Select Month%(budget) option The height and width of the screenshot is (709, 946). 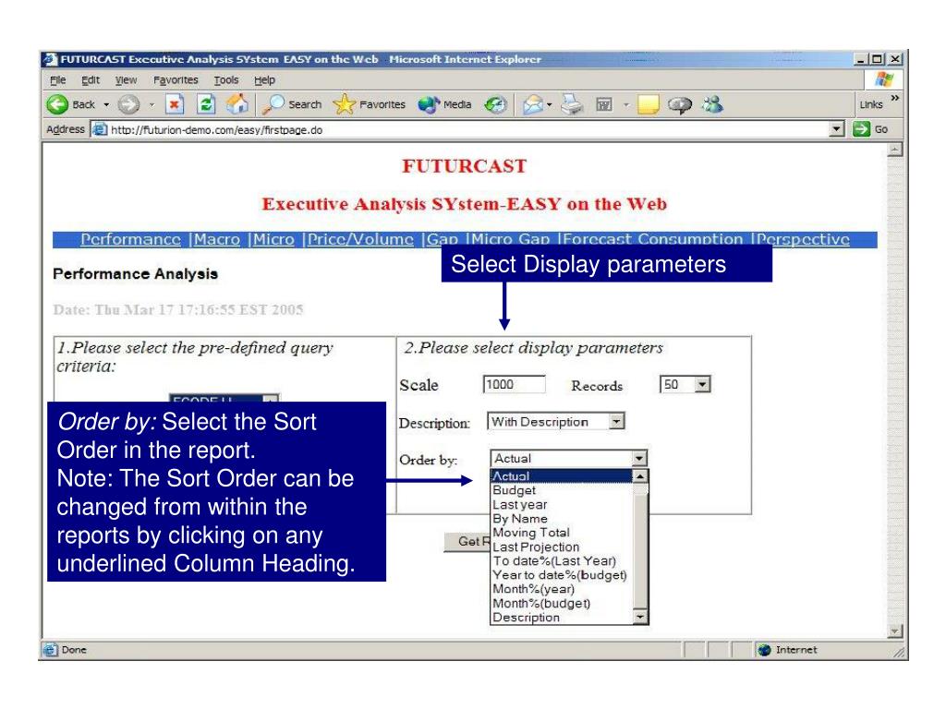tap(562, 604)
